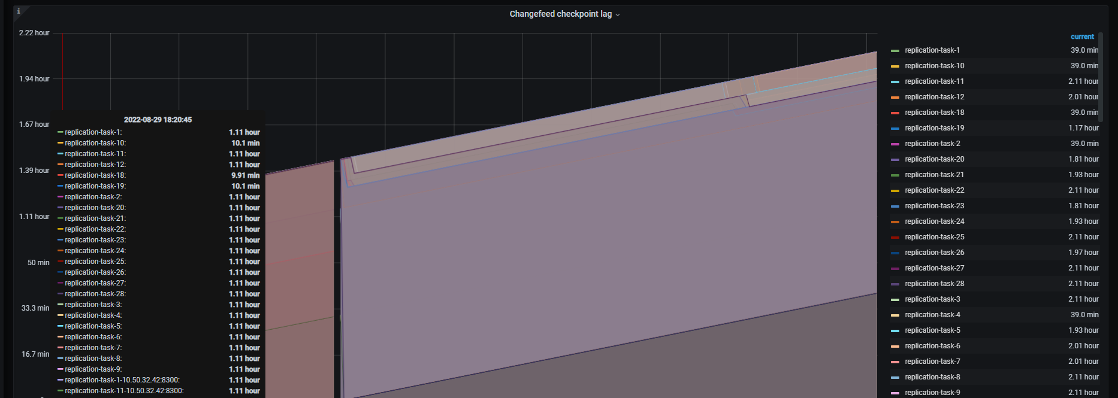Click the panel info icon in the corner
Image resolution: width=1118 pixels, height=398 pixels.
tap(19, 11)
